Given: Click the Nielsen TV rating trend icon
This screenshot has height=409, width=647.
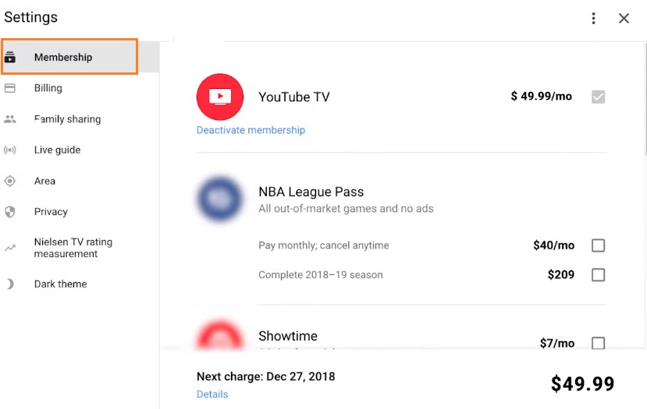Looking at the screenshot, I should coord(10,248).
